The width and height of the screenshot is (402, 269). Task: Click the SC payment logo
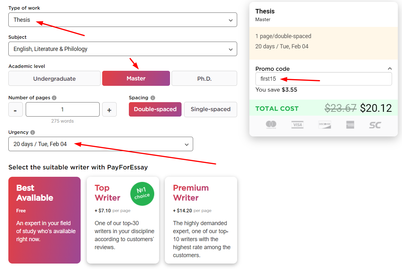pyautogui.click(x=375, y=125)
